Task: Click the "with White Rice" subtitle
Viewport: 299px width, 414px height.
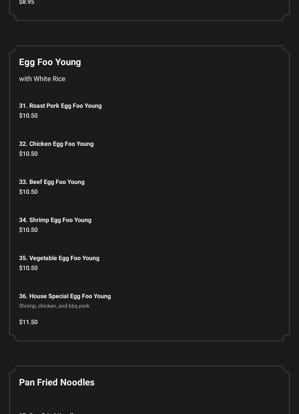Action: [42, 79]
